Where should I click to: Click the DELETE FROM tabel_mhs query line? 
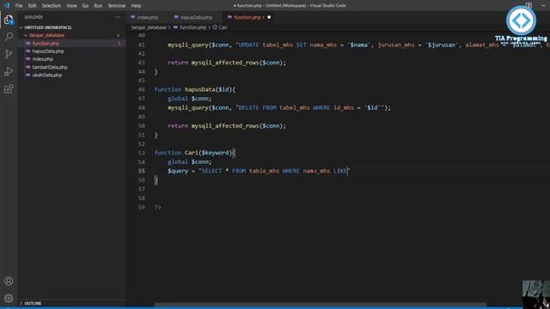pos(278,107)
